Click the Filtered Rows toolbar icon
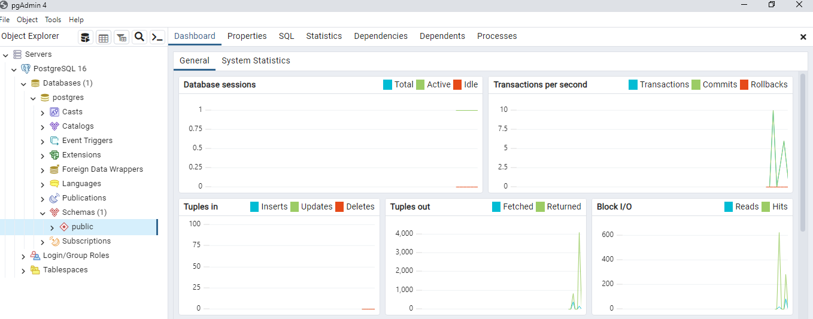Screen dimensions: 813x319 [122, 38]
